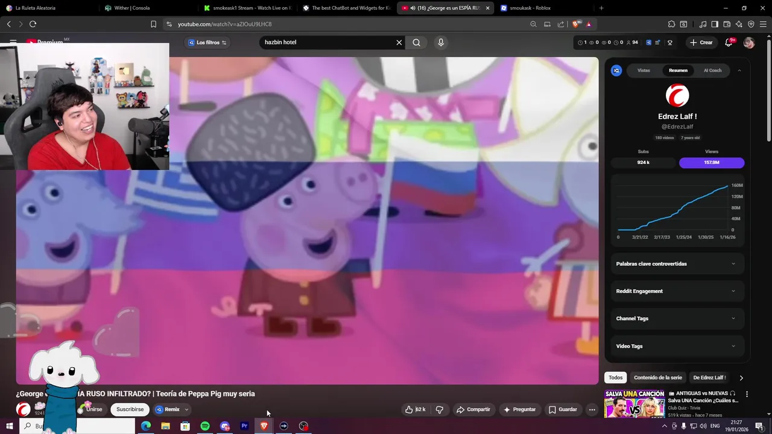Open the Remix dropdown arrow
Image resolution: width=772 pixels, height=434 pixels.
tap(186, 409)
